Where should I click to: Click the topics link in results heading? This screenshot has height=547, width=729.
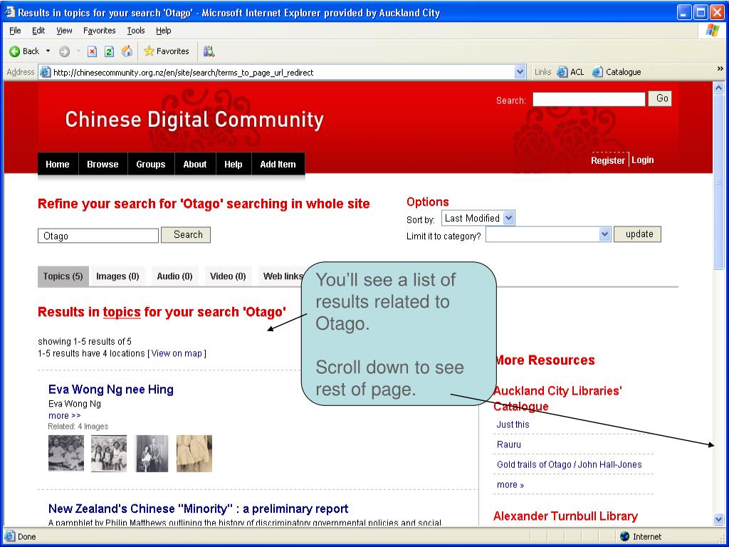122,312
